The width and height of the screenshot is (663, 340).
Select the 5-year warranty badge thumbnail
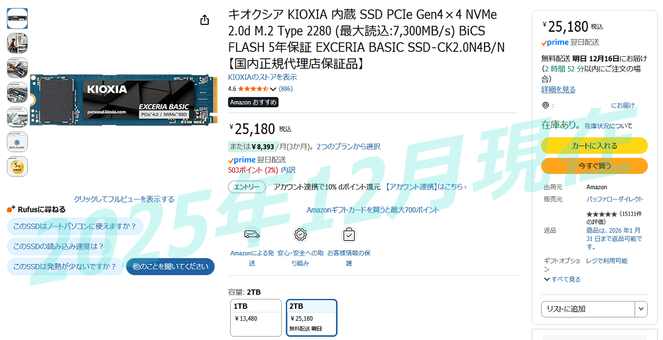click(x=17, y=167)
